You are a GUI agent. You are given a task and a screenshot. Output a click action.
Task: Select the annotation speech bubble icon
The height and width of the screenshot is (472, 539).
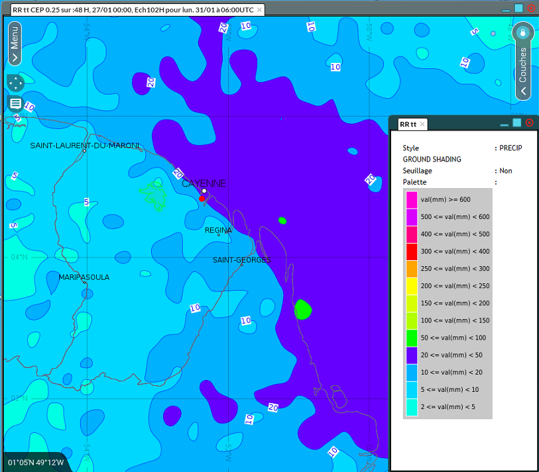tap(15, 104)
